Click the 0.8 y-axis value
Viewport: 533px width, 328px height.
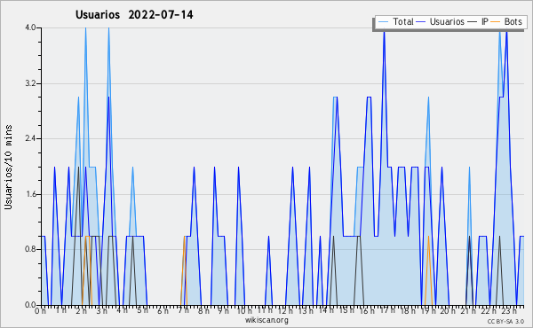click(x=30, y=250)
